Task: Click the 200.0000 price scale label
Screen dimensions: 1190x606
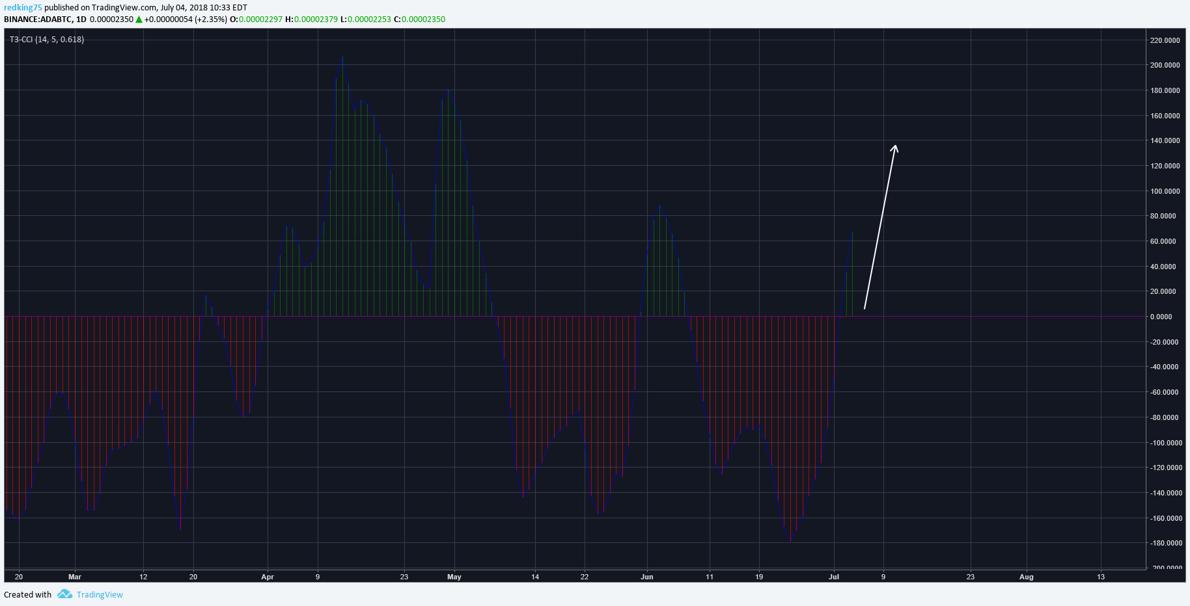Action: (1165, 65)
